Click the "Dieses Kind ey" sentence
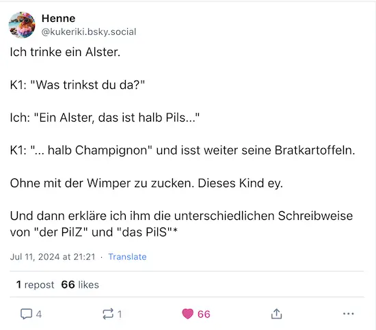Screen dimensions: 376x330 click(240, 183)
